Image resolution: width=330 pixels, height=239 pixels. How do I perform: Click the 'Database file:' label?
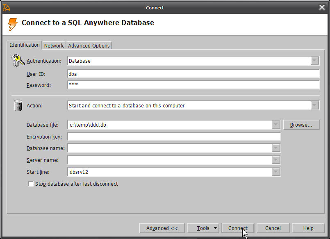pyautogui.click(x=43, y=125)
